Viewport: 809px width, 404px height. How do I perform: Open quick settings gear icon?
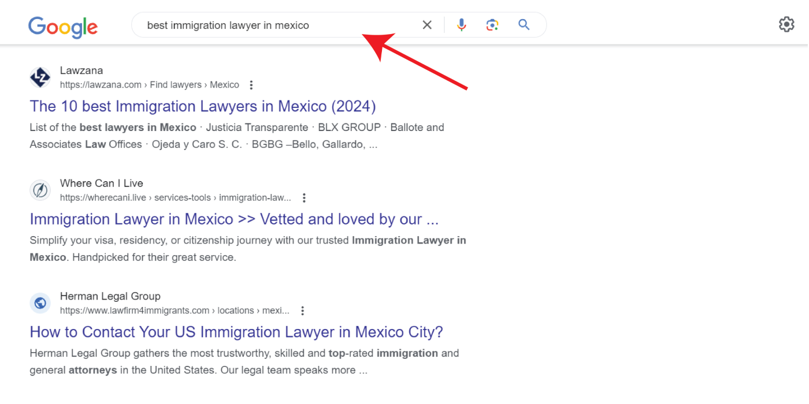click(x=786, y=24)
